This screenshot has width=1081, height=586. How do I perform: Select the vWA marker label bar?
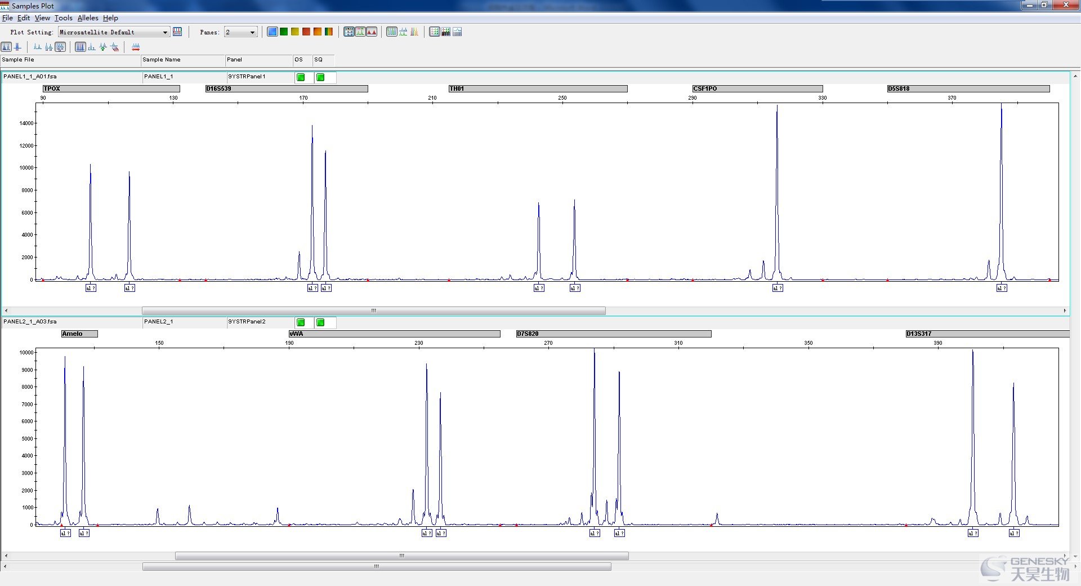click(x=395, y=334)
